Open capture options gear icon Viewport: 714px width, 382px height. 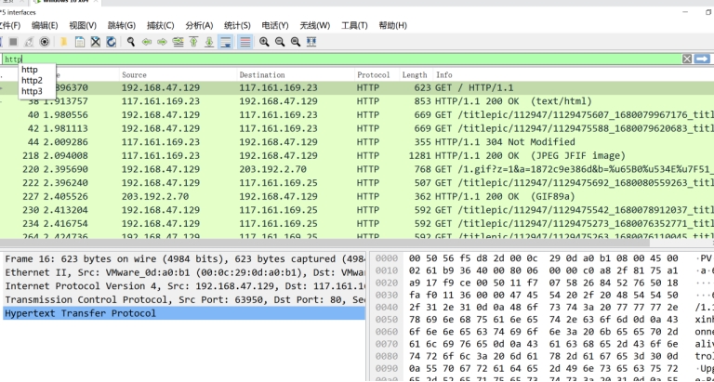click(x=45, y=42)
